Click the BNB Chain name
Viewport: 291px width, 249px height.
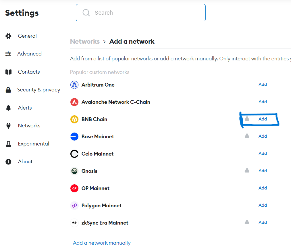click(94, 119)
